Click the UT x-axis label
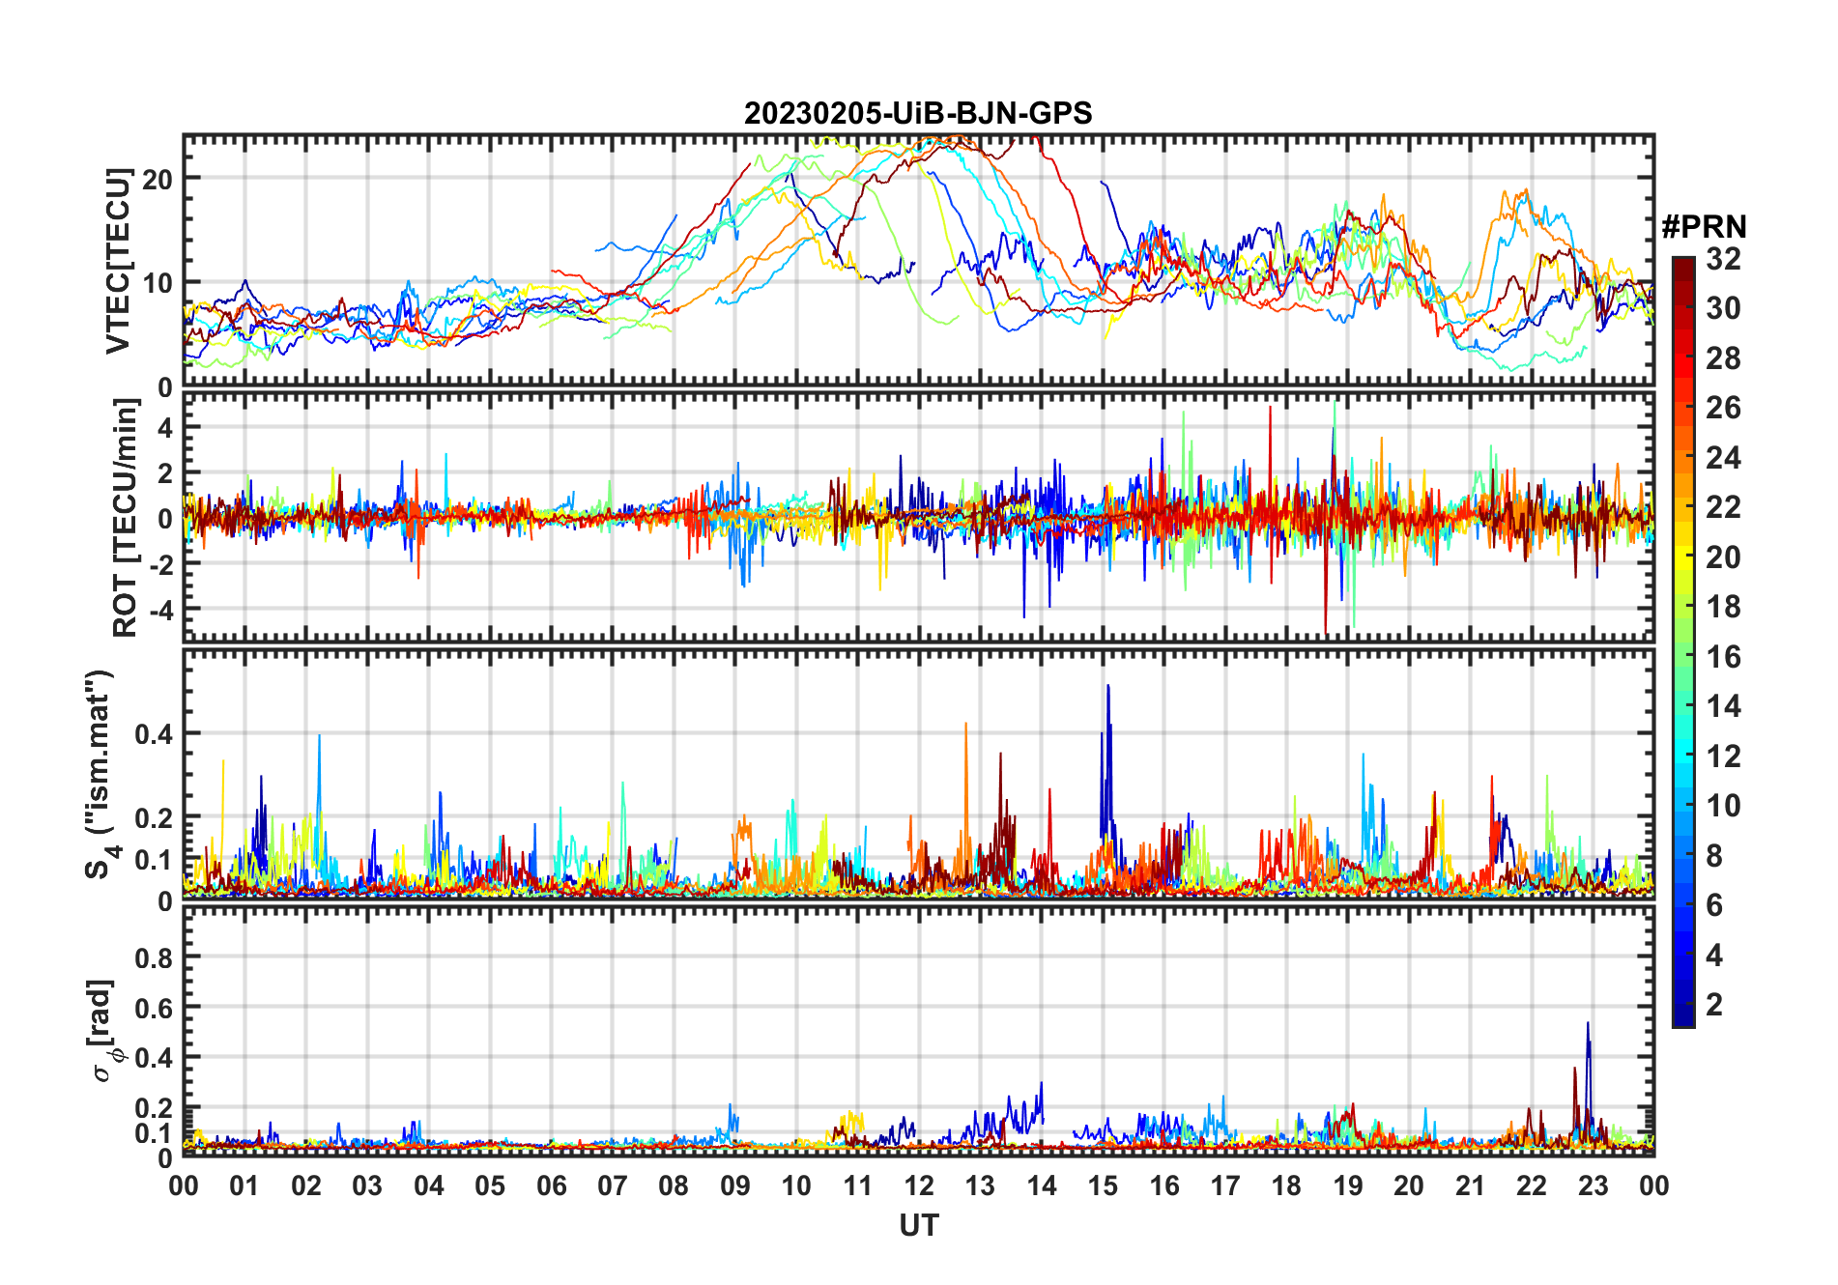This screenshot has width=1838, height=1285. 918,1225
